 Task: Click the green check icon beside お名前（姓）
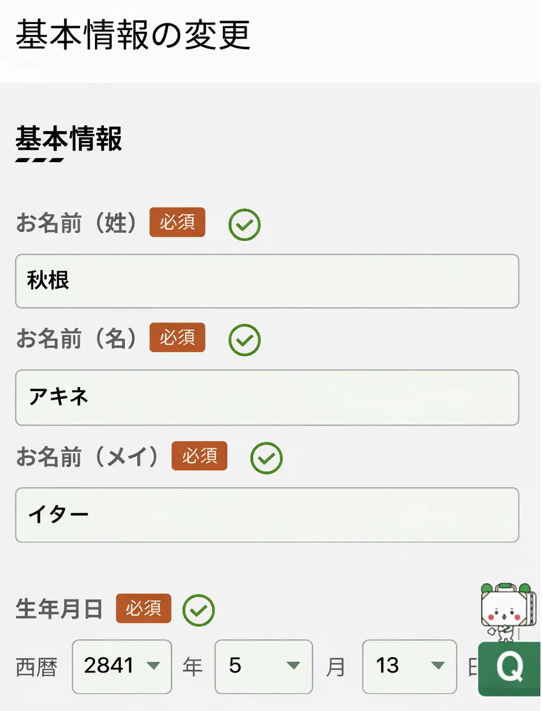pos(244,225)
